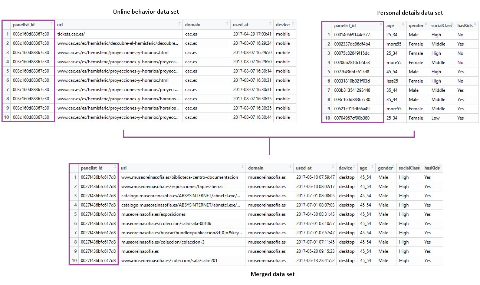
Task: Select the used_at header in Merged data table
Action: (303, 168)
